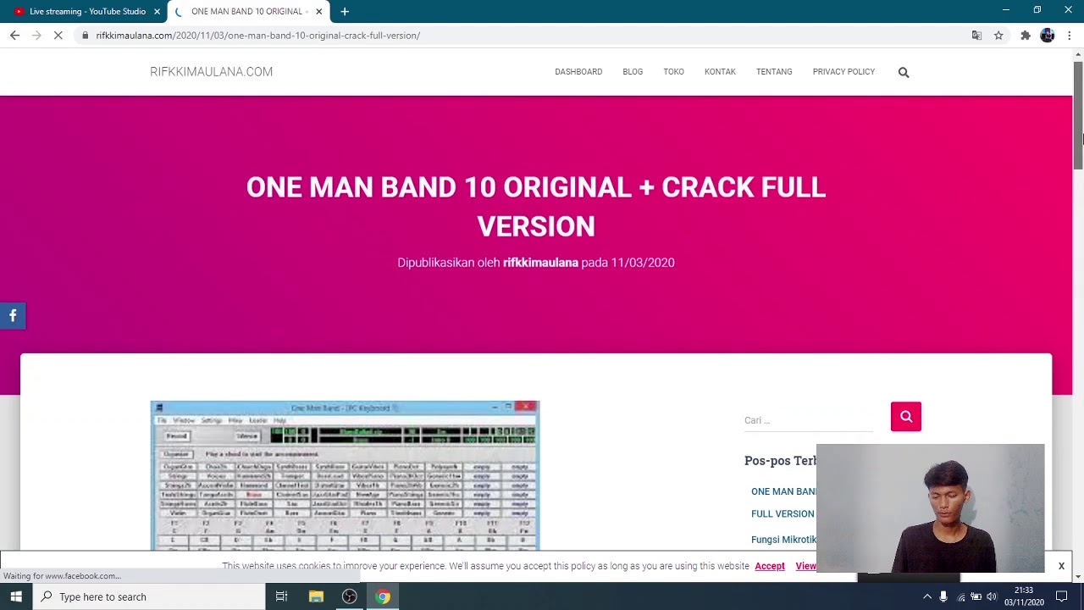Open the Fungsi Mikrotik recent post
Viewport: 1084px width, 610px height.
pos(783,540)
